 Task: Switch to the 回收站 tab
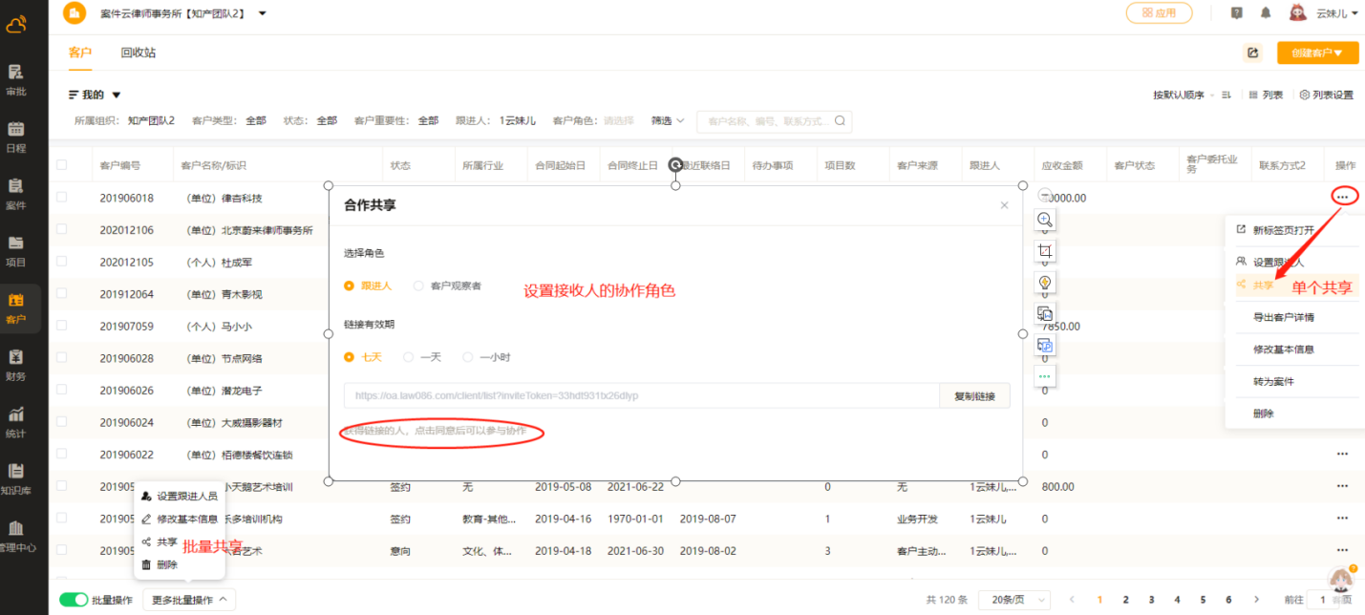[x=138, y=53]
